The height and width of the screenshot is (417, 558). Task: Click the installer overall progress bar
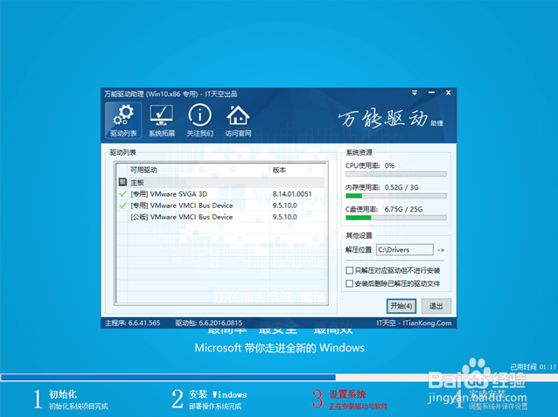point(279,377)
